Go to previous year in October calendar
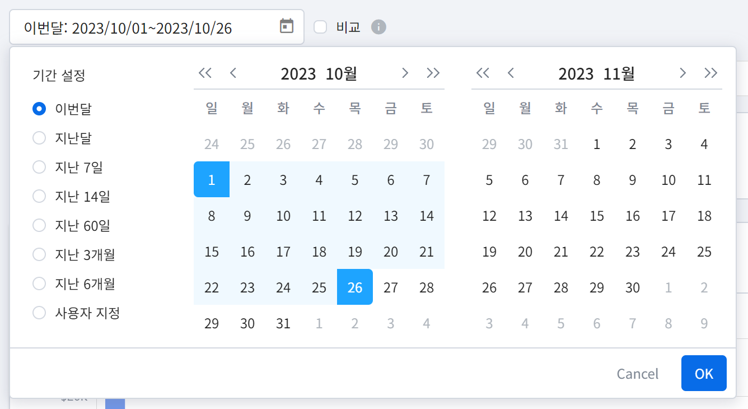Image resolution: width=748 pixels, height=409 pixels. coord(205,73)
